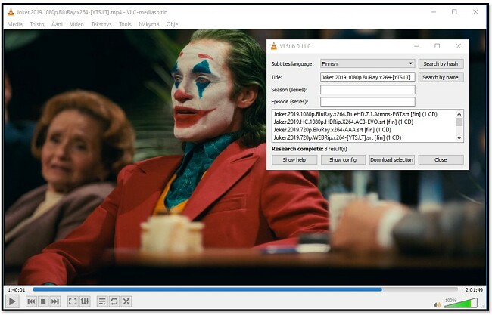
Task: Click Download selection button
Action: [x=392, y=159]
